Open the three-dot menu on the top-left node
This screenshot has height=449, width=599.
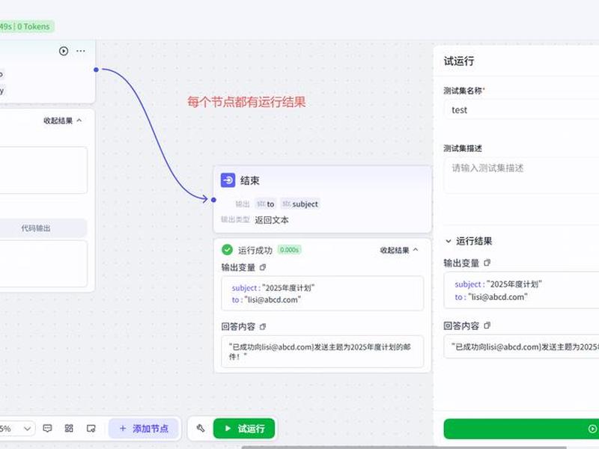81,51
